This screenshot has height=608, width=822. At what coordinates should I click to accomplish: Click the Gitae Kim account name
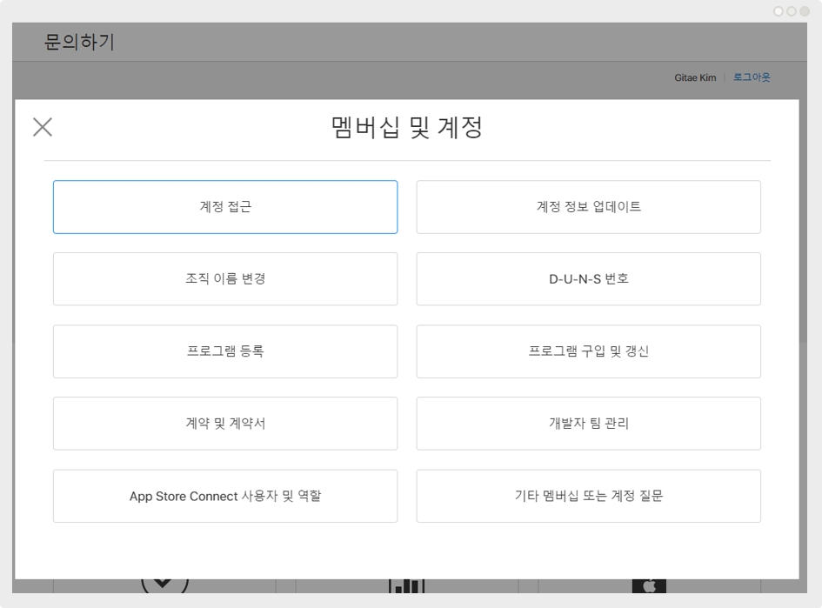tap(695, 77)
